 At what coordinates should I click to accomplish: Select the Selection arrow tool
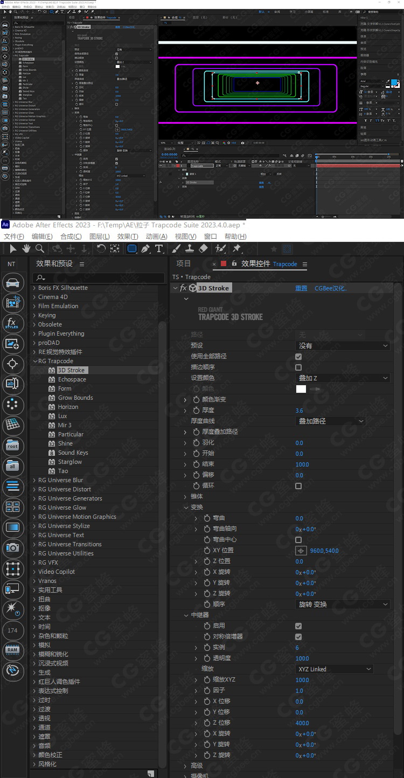(13, 248)
